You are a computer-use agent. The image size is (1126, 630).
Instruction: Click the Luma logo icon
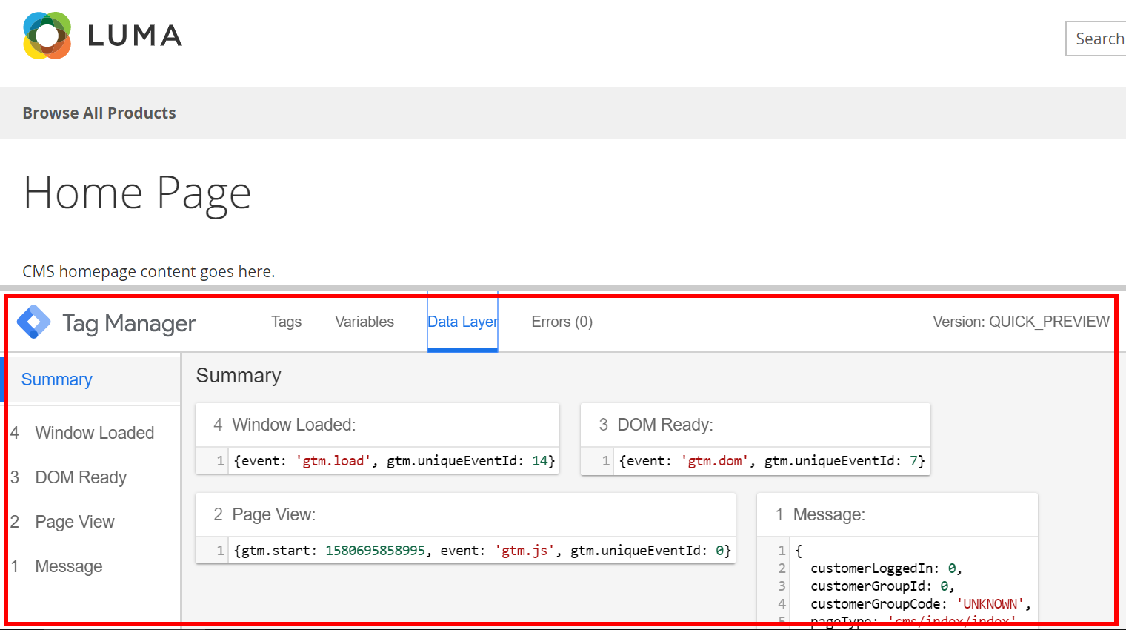click(47, 36)
